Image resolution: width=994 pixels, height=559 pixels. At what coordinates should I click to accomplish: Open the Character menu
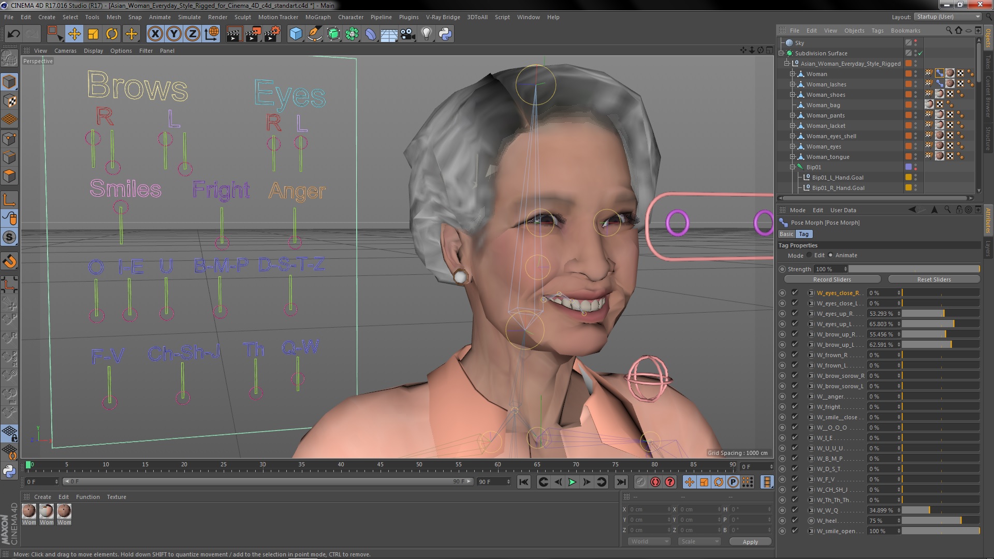[350, 17]
